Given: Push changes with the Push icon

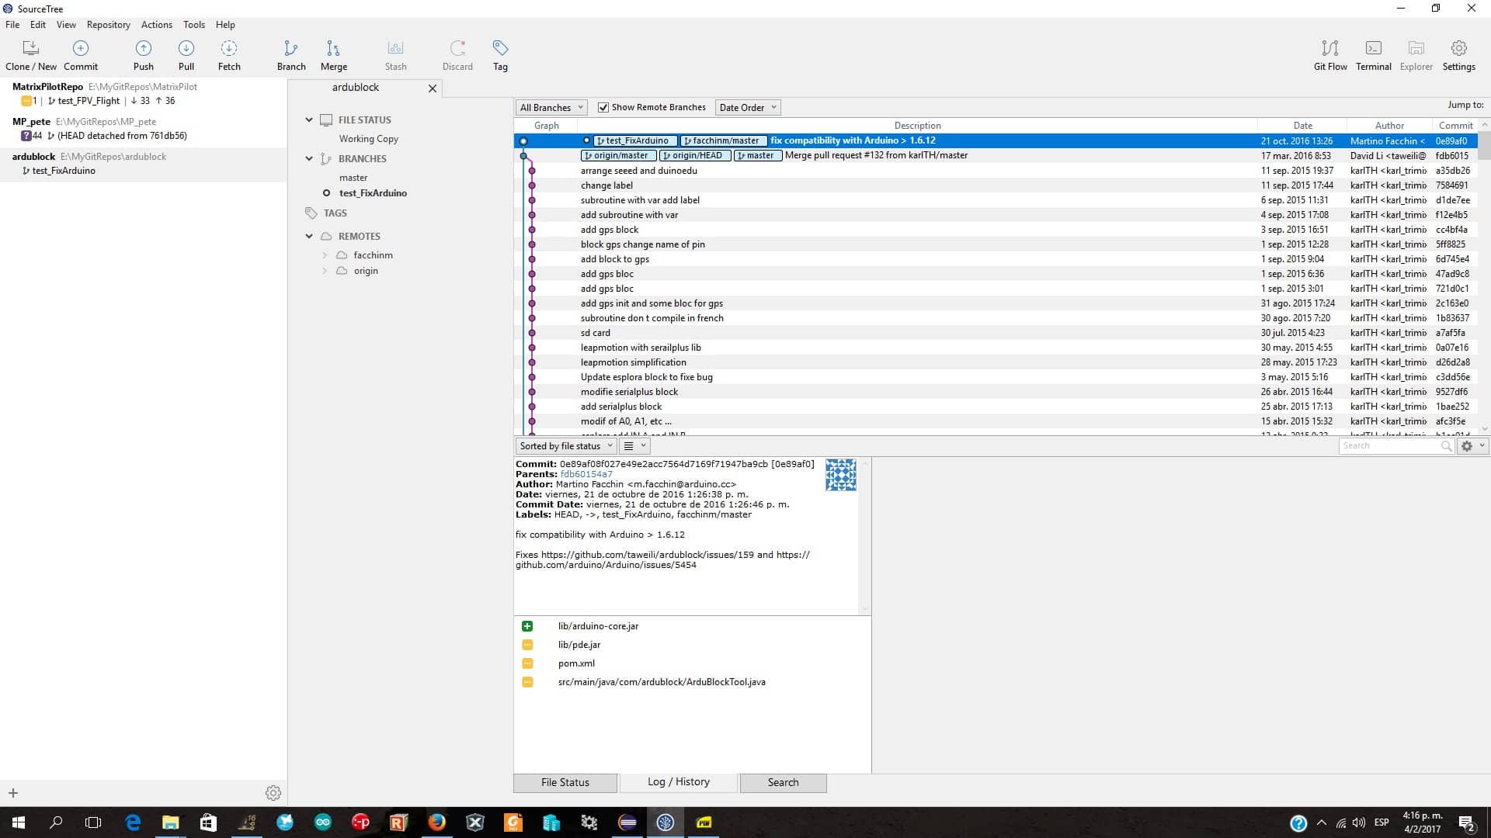Looking at the screenshot, I should click(x=144, y=55).
